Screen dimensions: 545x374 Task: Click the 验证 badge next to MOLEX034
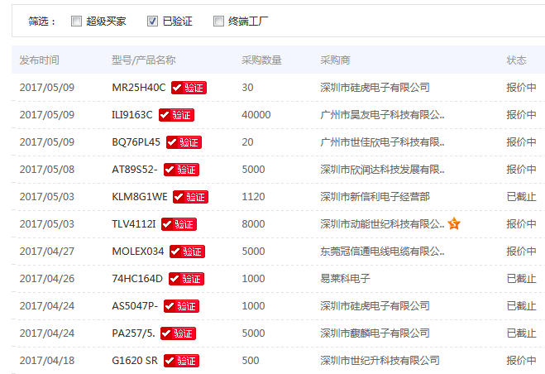coord(188,252)
